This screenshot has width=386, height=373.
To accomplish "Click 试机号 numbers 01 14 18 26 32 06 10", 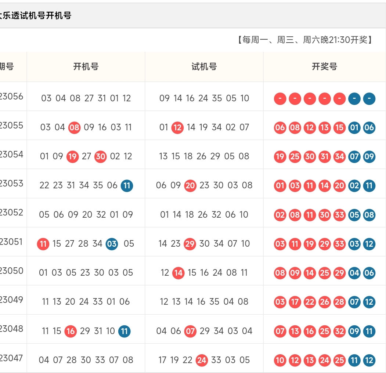I will tap(204, 214).
